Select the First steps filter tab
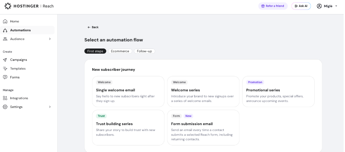 [95, 51]
